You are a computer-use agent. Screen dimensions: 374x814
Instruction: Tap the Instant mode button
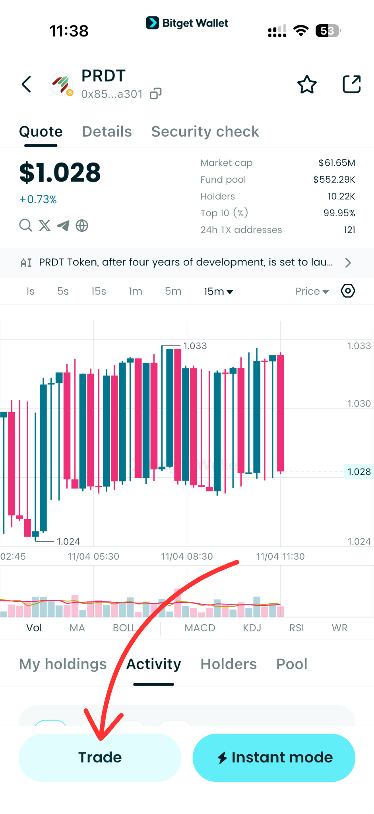274,758
